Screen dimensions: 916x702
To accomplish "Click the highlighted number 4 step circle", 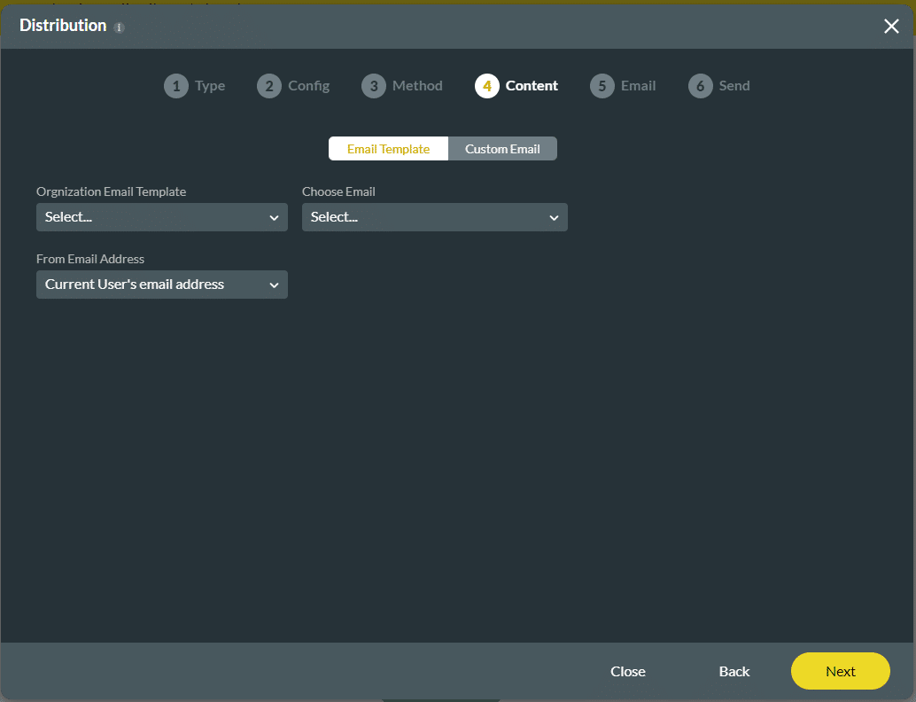I will pos(487,86).
